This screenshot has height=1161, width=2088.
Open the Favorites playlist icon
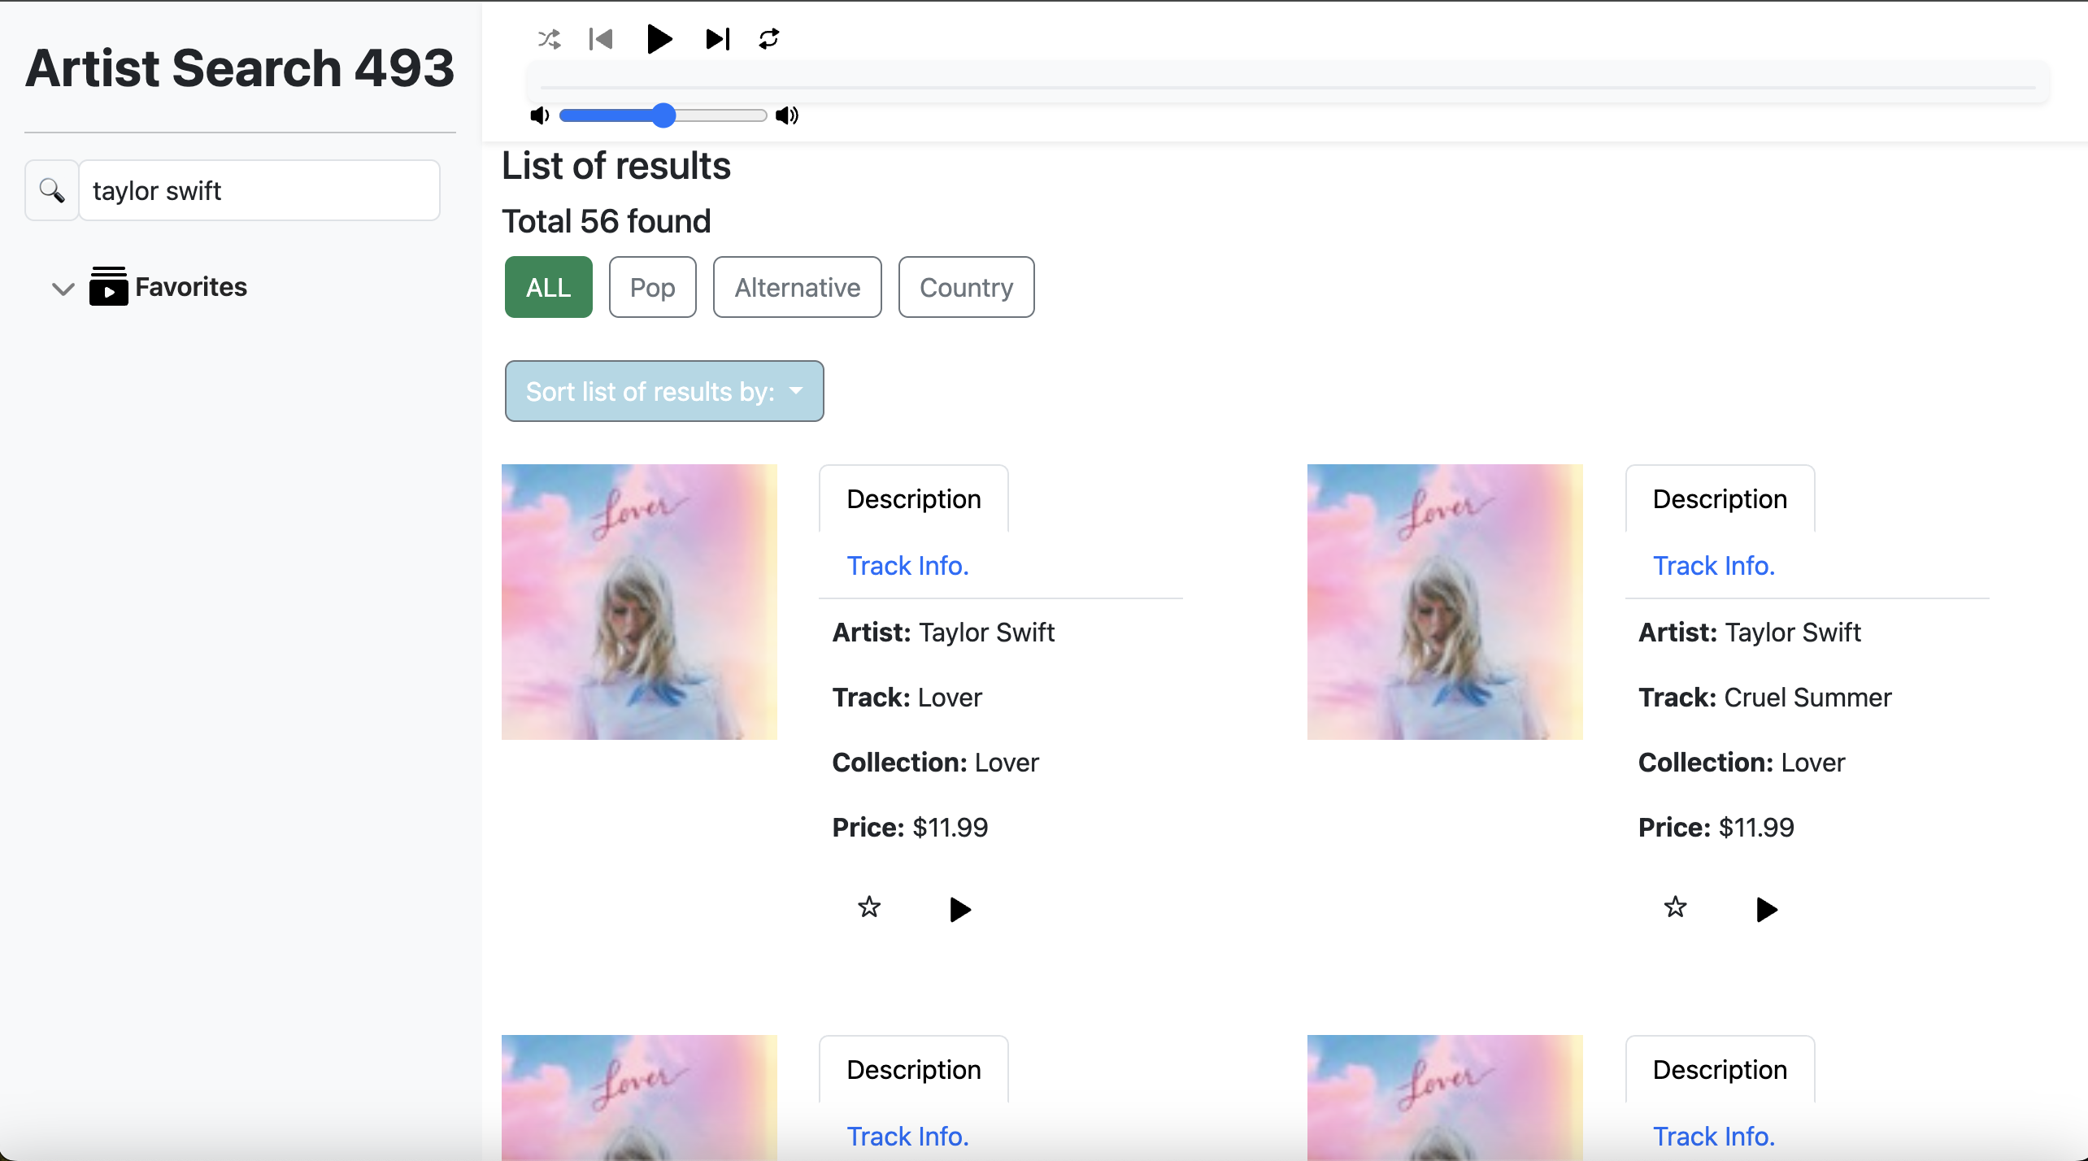tap(109, 286)
